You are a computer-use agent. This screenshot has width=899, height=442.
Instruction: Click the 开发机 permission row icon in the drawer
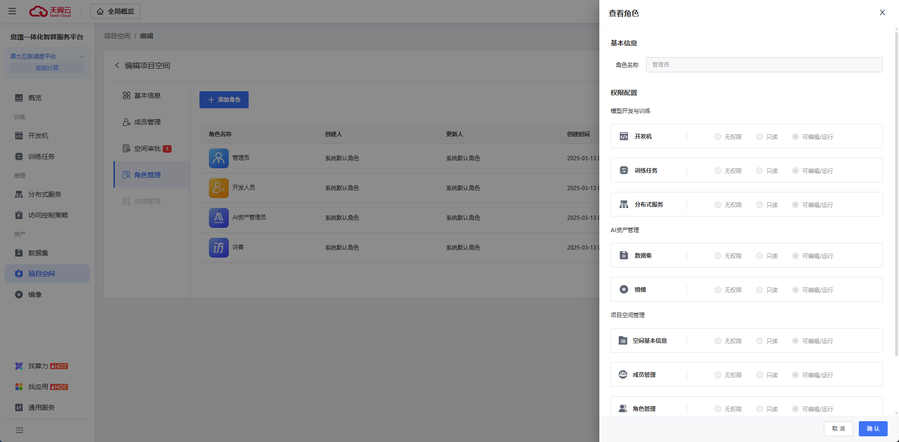pos(624,136)
